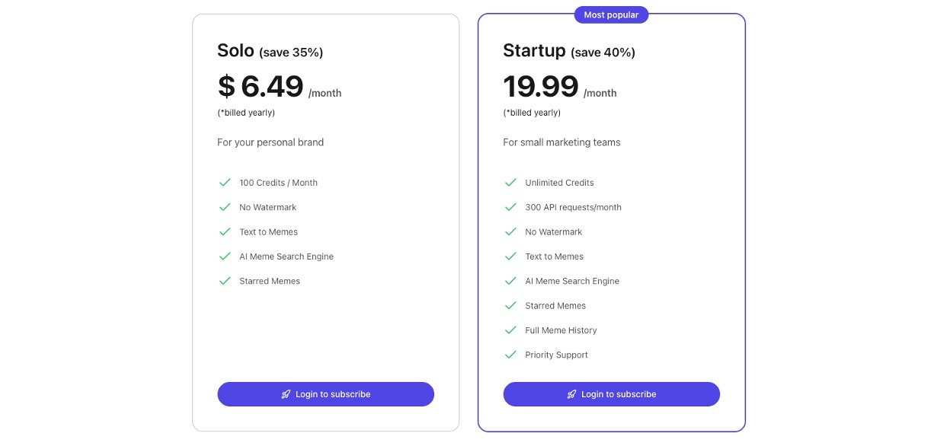Click the 19.99 price
The width and height of the screenshot is (934, 446).
(x=541, y=87)
